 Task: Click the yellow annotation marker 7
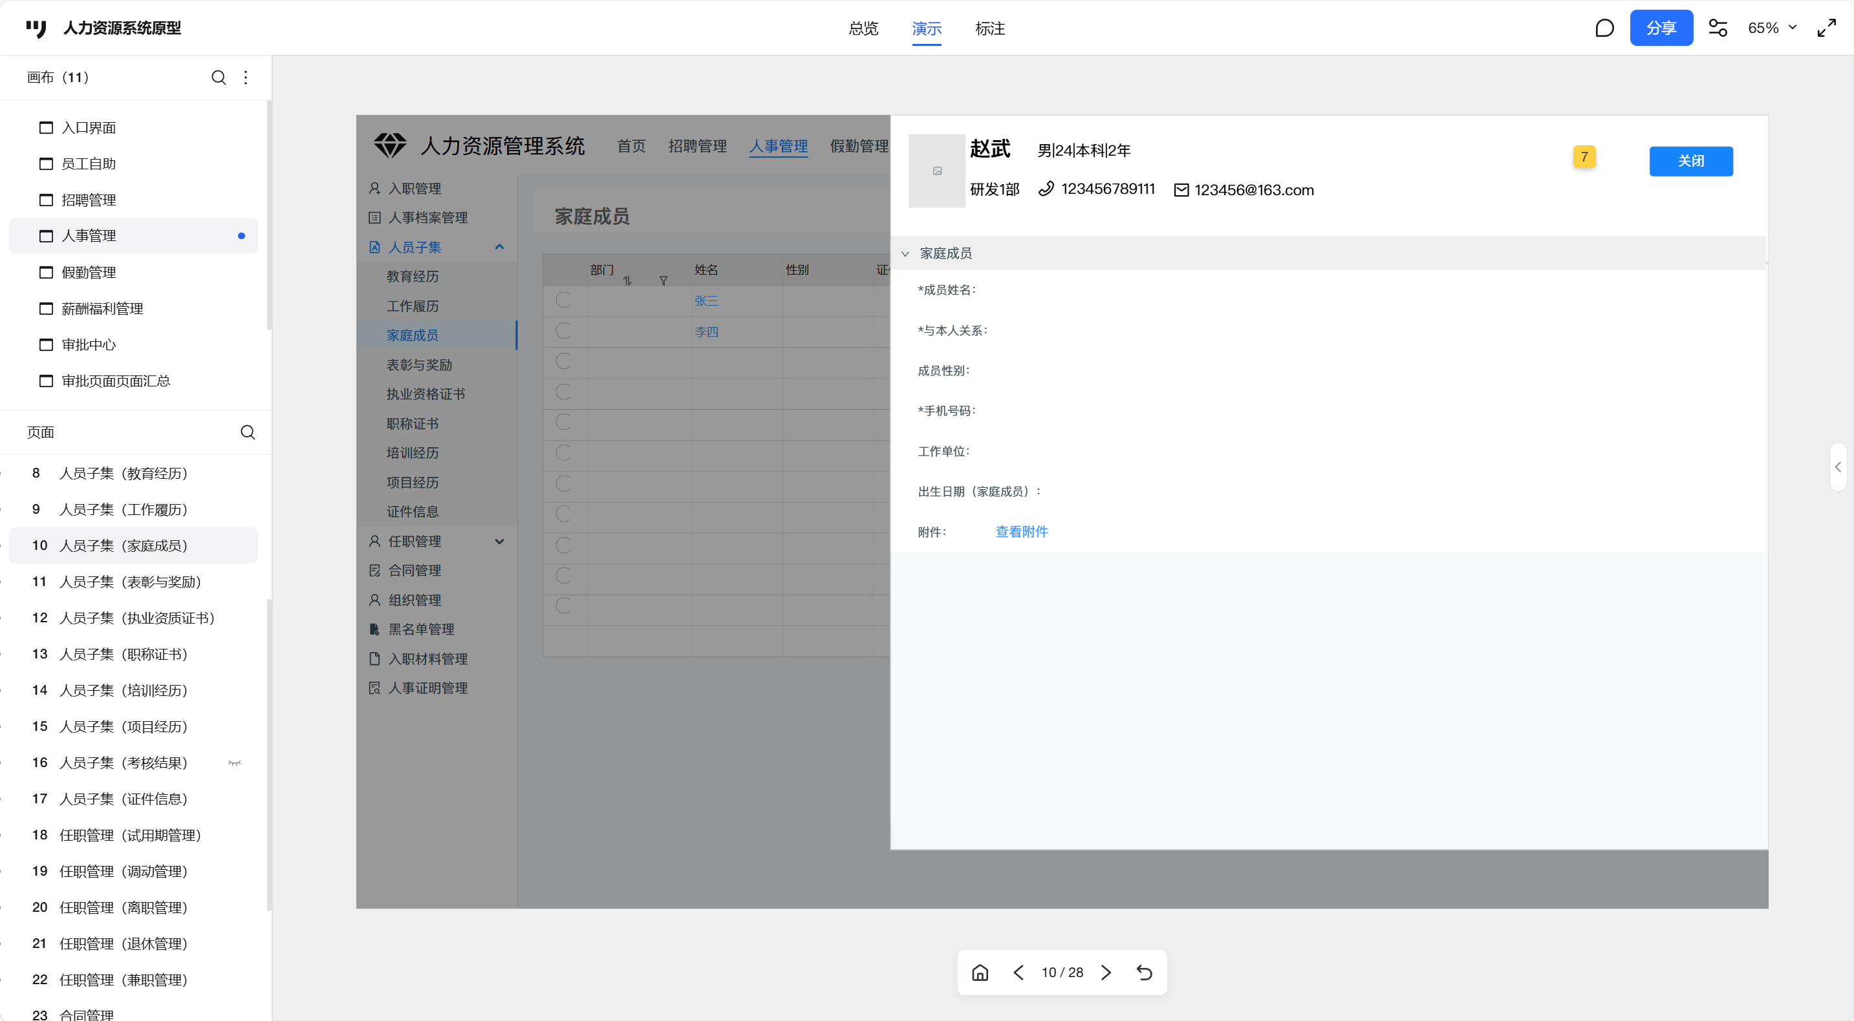1584,157
